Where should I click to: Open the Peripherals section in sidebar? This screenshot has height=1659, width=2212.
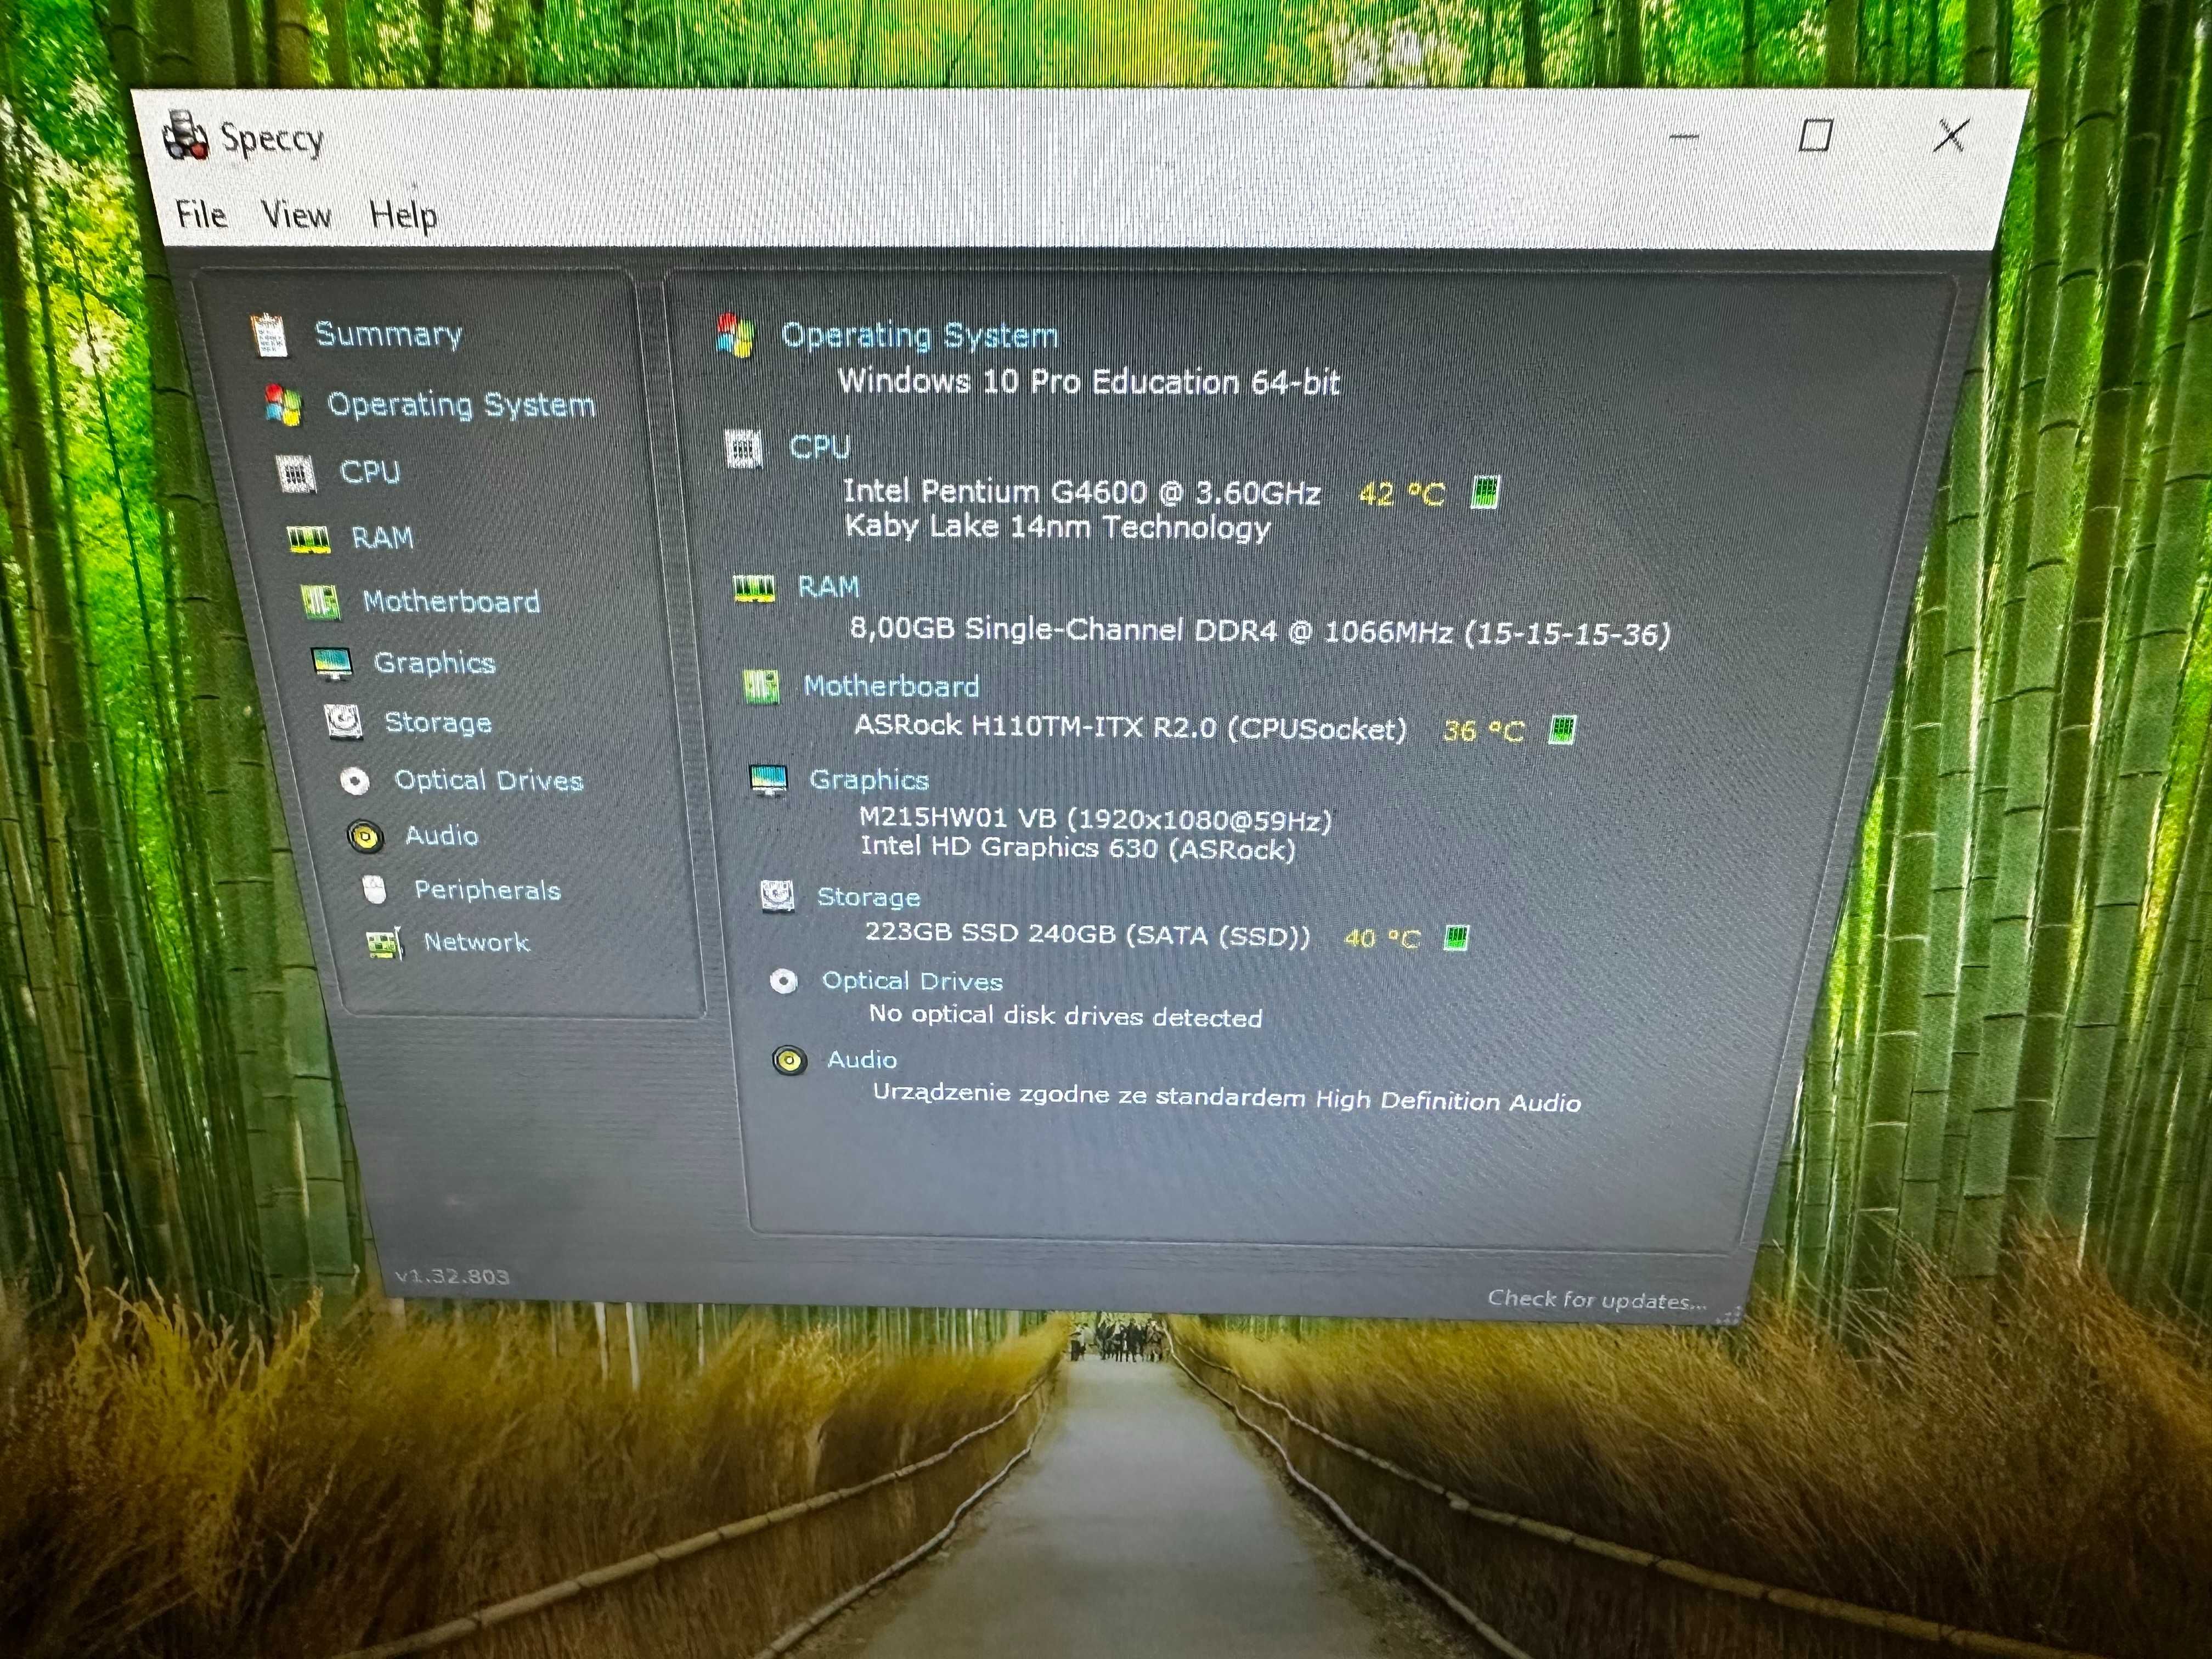487,890
